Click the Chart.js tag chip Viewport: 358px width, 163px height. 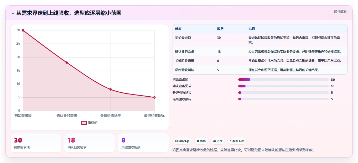point(182,141)
